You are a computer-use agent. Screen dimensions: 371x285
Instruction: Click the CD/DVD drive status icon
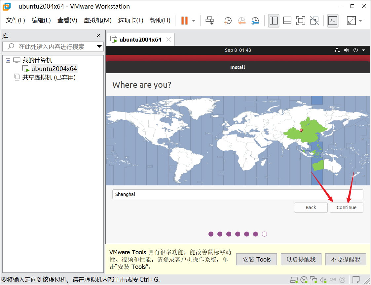click(x=304, y=280)
